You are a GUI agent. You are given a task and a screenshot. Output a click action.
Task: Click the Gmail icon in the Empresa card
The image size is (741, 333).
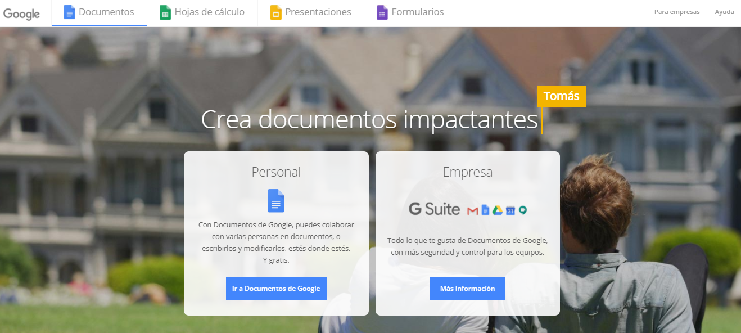[472, 211]
